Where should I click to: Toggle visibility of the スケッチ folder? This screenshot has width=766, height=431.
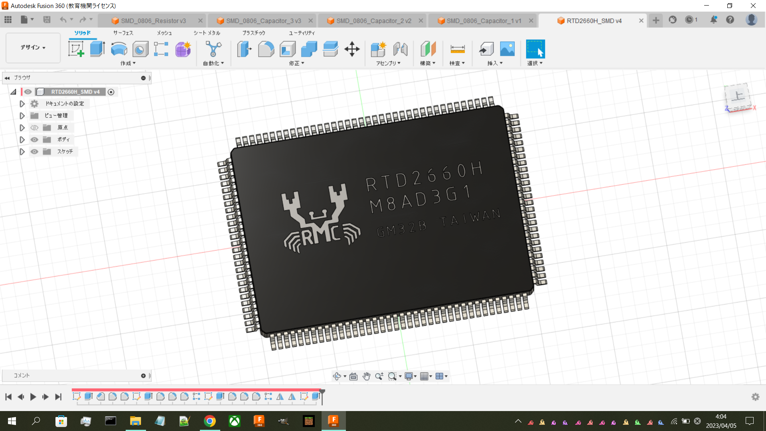(x=35, y=152)
